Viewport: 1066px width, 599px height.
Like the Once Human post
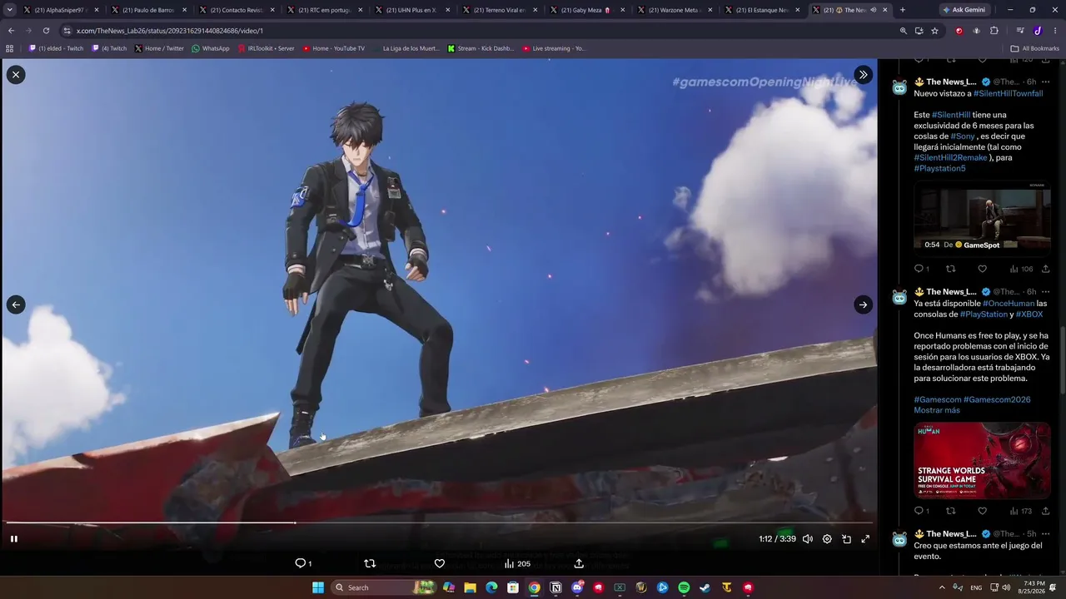tap(982, 511)
